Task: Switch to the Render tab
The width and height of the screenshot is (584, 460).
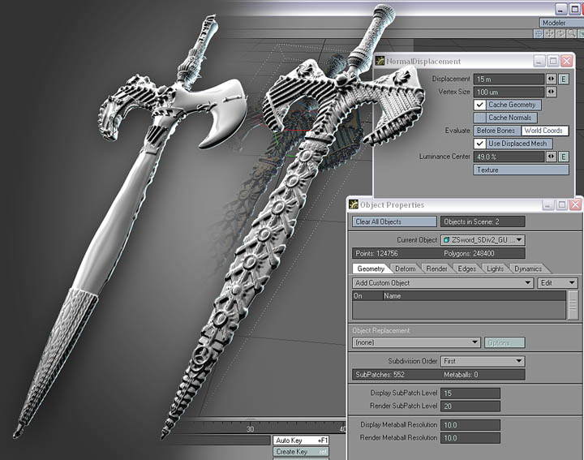Action: pyautogui.click(x=436, y=269)
